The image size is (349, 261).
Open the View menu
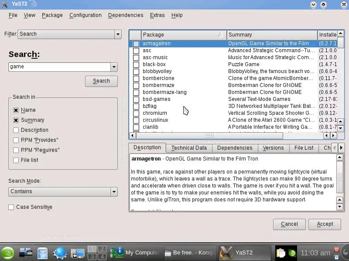pyautogui.click(x=29, y=15)
